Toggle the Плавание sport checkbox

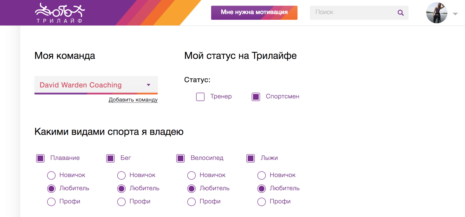pyautogui.click(x=40, y=158)
